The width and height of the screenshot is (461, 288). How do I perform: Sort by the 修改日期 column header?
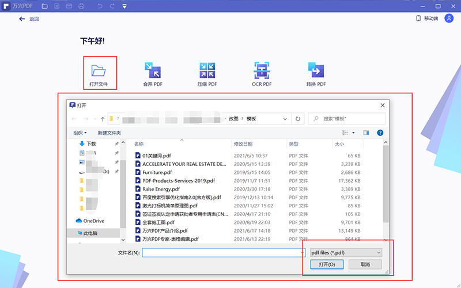click(x=243, y=144)
